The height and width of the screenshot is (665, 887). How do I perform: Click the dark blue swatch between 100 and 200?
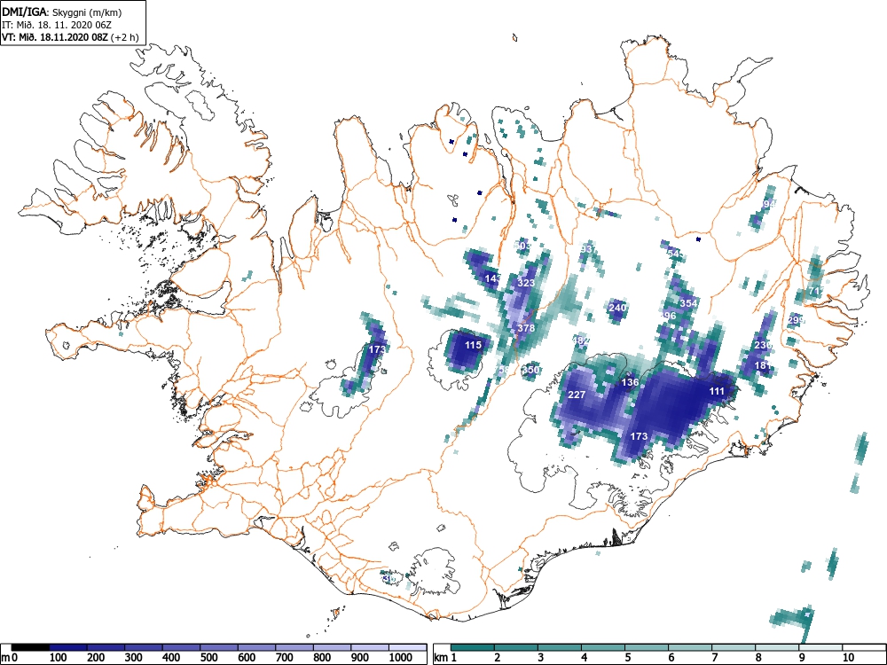pos(68,647)
